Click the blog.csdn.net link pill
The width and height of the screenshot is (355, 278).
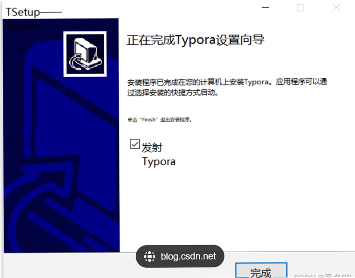[x=180, y=256]
